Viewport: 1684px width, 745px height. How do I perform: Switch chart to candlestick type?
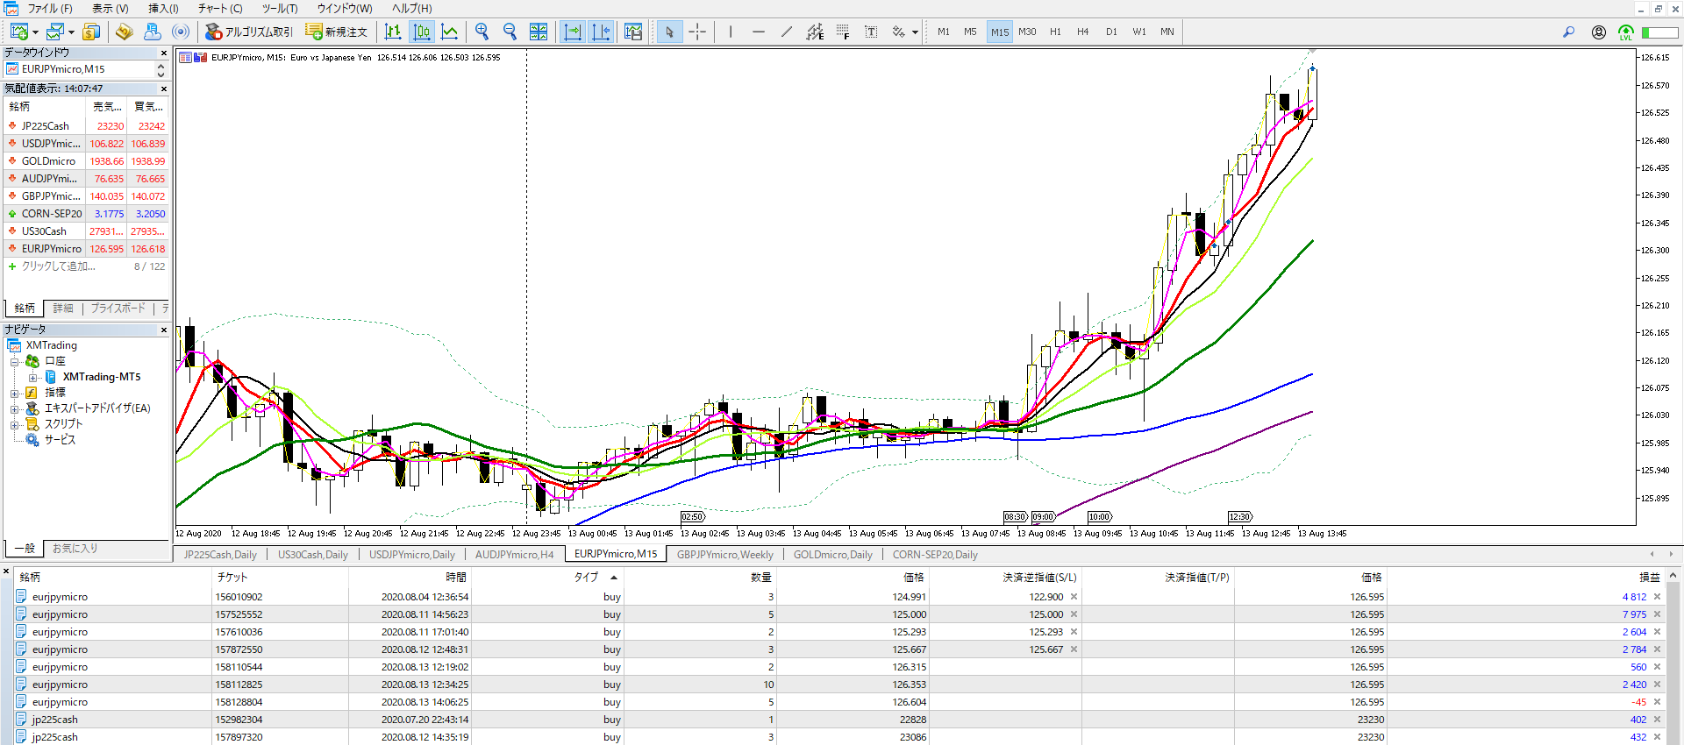[422, 32]
